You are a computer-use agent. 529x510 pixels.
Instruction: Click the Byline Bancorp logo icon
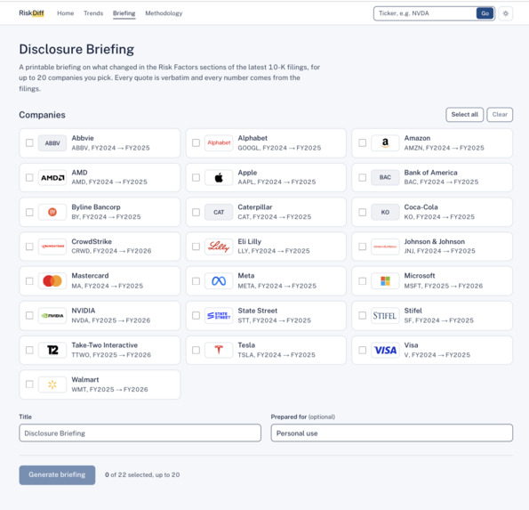coord(52,212)
